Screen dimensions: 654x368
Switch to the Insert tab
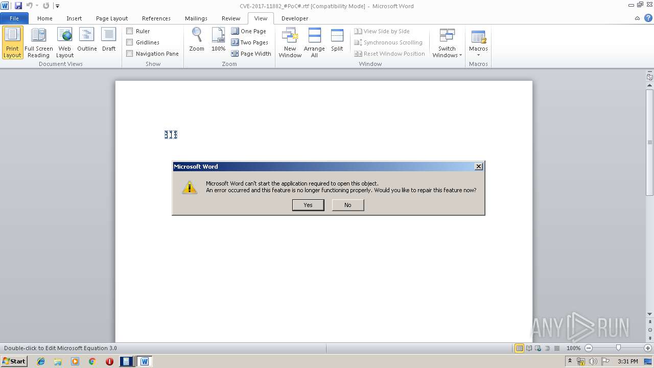pyautogui.click(x=74, y=18)
